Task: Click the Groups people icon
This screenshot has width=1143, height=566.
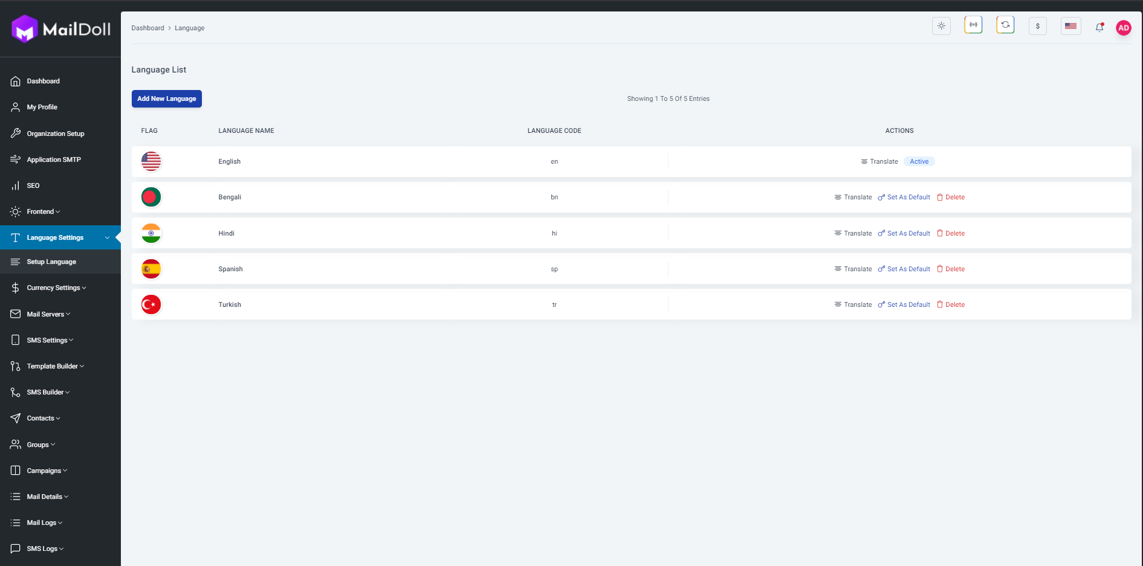Action: (x=16, y=445)
